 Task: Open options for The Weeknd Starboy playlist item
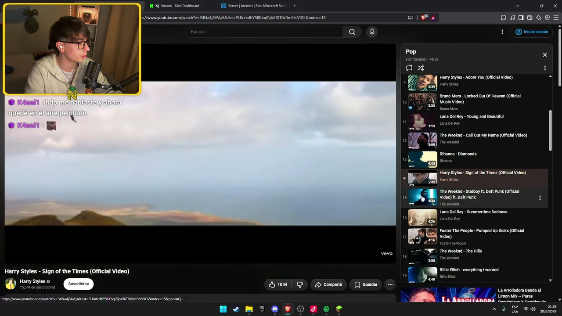click(540, 198)
